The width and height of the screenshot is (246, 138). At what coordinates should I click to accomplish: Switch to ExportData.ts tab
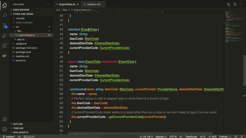(67, 4)
